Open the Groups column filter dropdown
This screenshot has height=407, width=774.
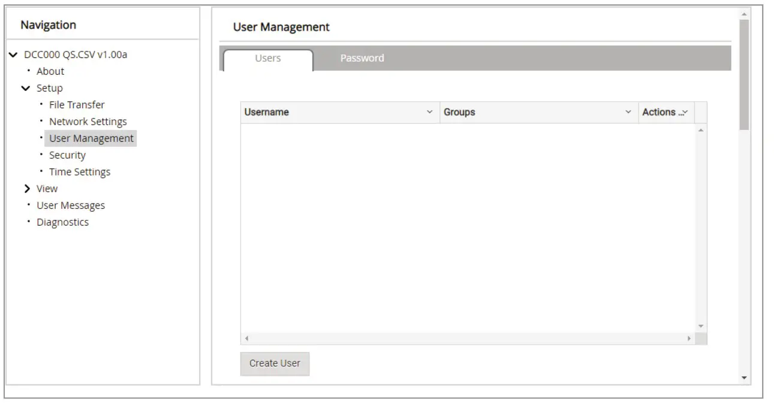tap(628, 112)
